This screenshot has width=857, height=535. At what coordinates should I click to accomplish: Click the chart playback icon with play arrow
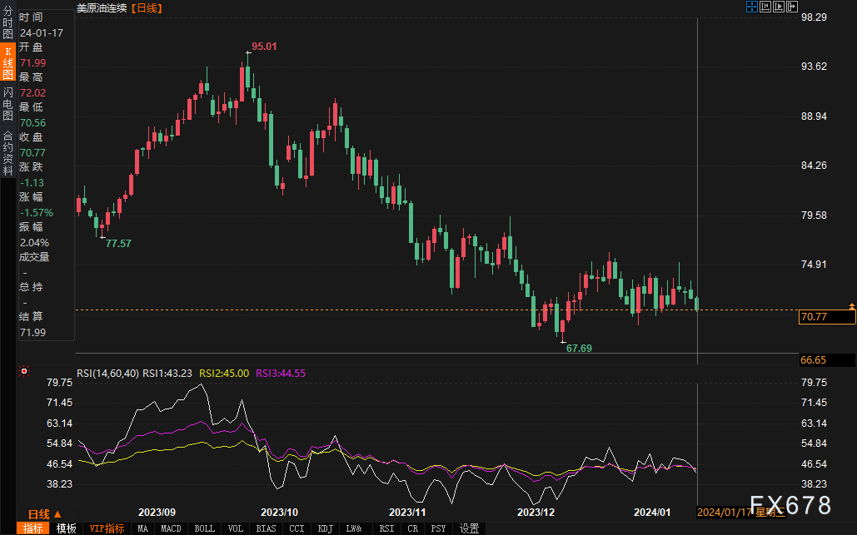click(778, 7)
